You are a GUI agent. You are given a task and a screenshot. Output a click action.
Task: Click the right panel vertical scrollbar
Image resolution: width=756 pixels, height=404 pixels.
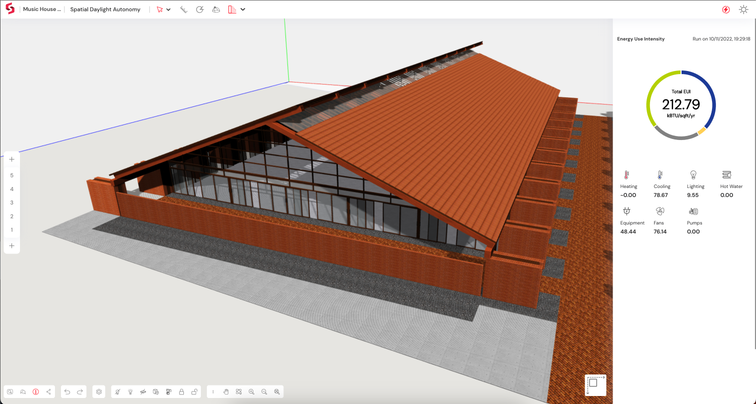(755, 185)
